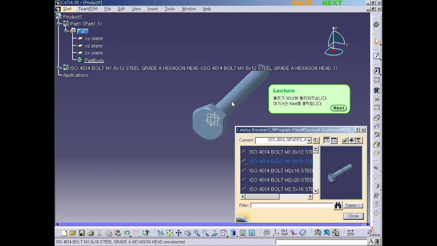This screenshot has width=437, height=246.
Task: Collapse the Part1 (Part1.1) tree node
Action: [x=59, y=24]
